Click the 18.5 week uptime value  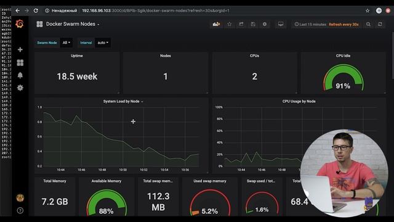77,76
